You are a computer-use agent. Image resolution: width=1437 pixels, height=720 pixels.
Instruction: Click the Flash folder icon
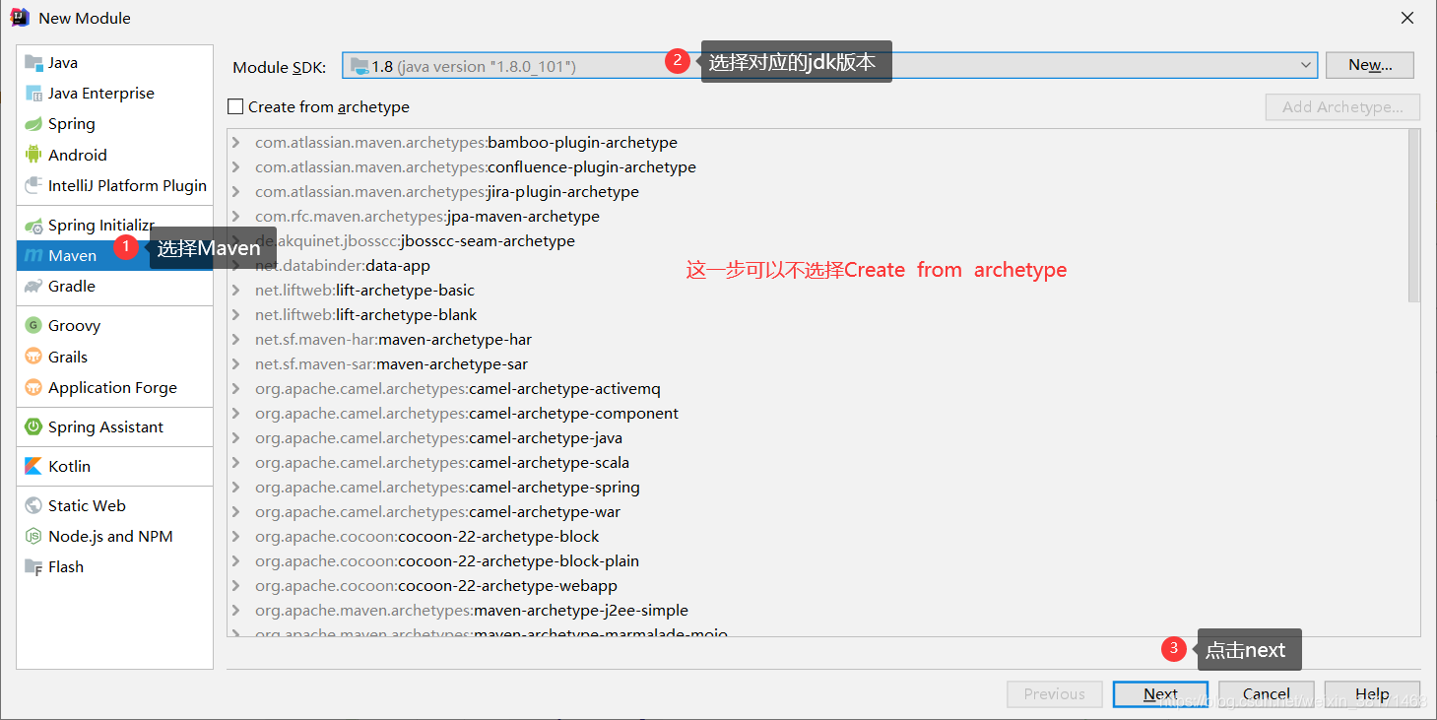[x=33, y=567]
